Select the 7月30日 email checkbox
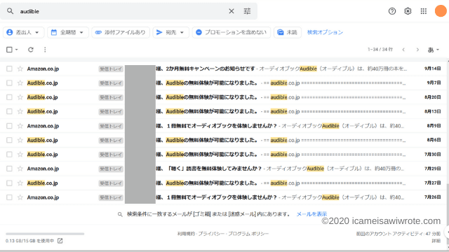 tap(9, 154)
